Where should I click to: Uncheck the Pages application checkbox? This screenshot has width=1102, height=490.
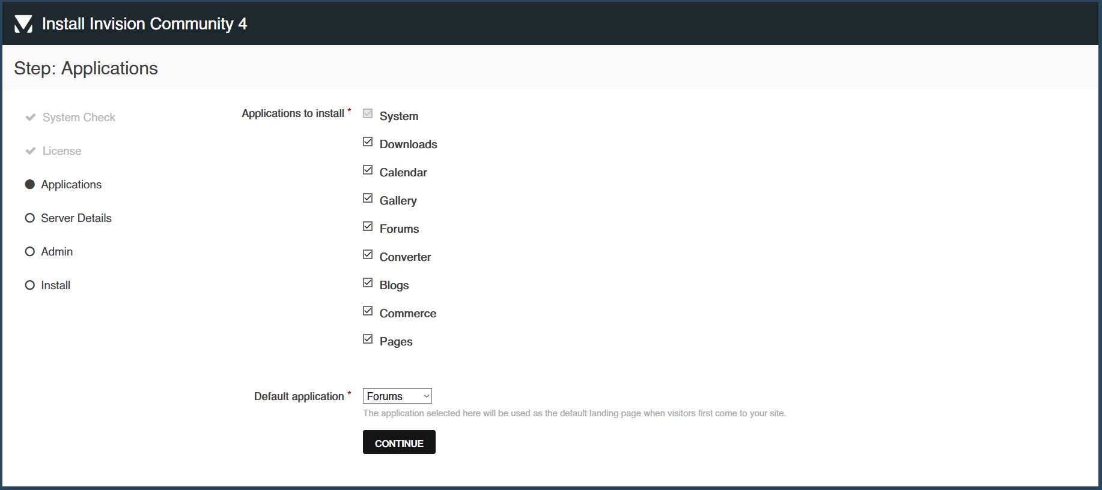pyautogui.click(x=368, y=339)
